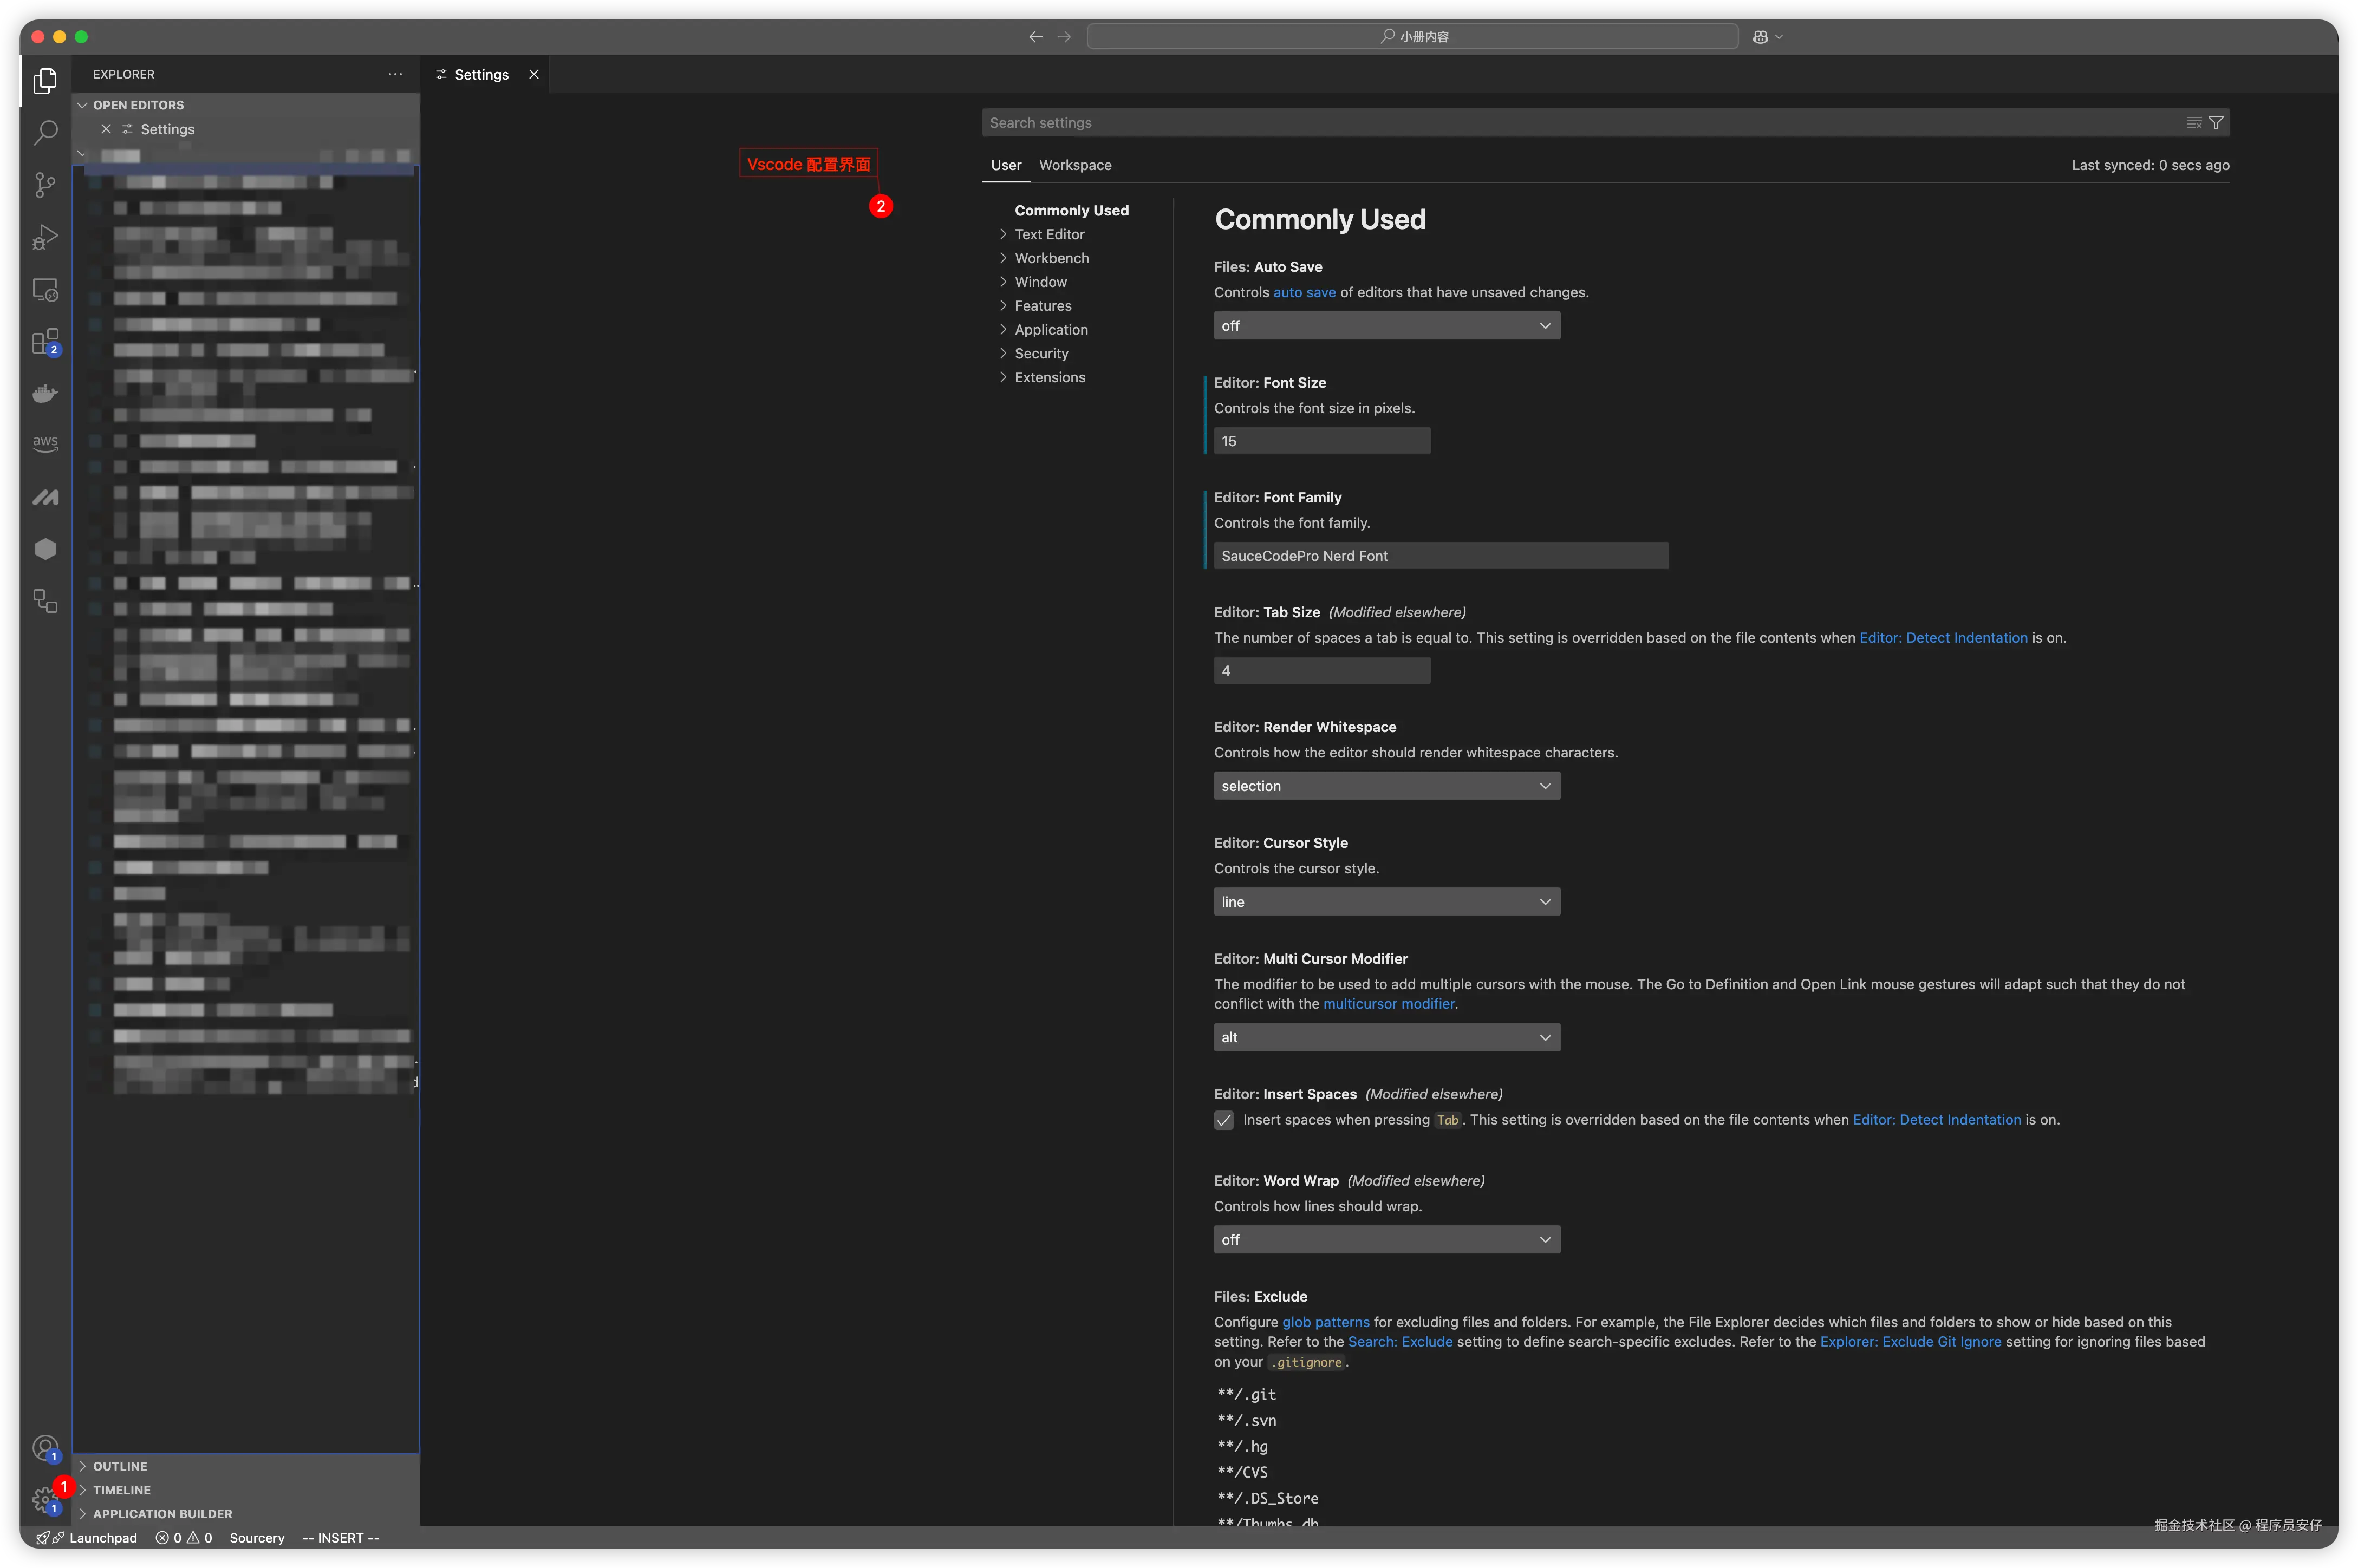Screen dimensions: 2358x1568
Task: Click the multicursor modifier link
Action: click(x=1388, y=1004)
